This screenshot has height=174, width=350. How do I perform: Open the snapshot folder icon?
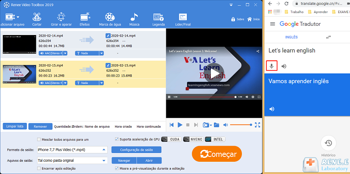pyautogui.click(x=217, y=125)
